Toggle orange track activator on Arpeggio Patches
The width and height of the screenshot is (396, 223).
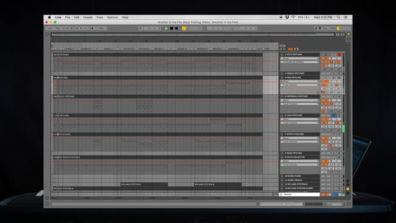325,100
